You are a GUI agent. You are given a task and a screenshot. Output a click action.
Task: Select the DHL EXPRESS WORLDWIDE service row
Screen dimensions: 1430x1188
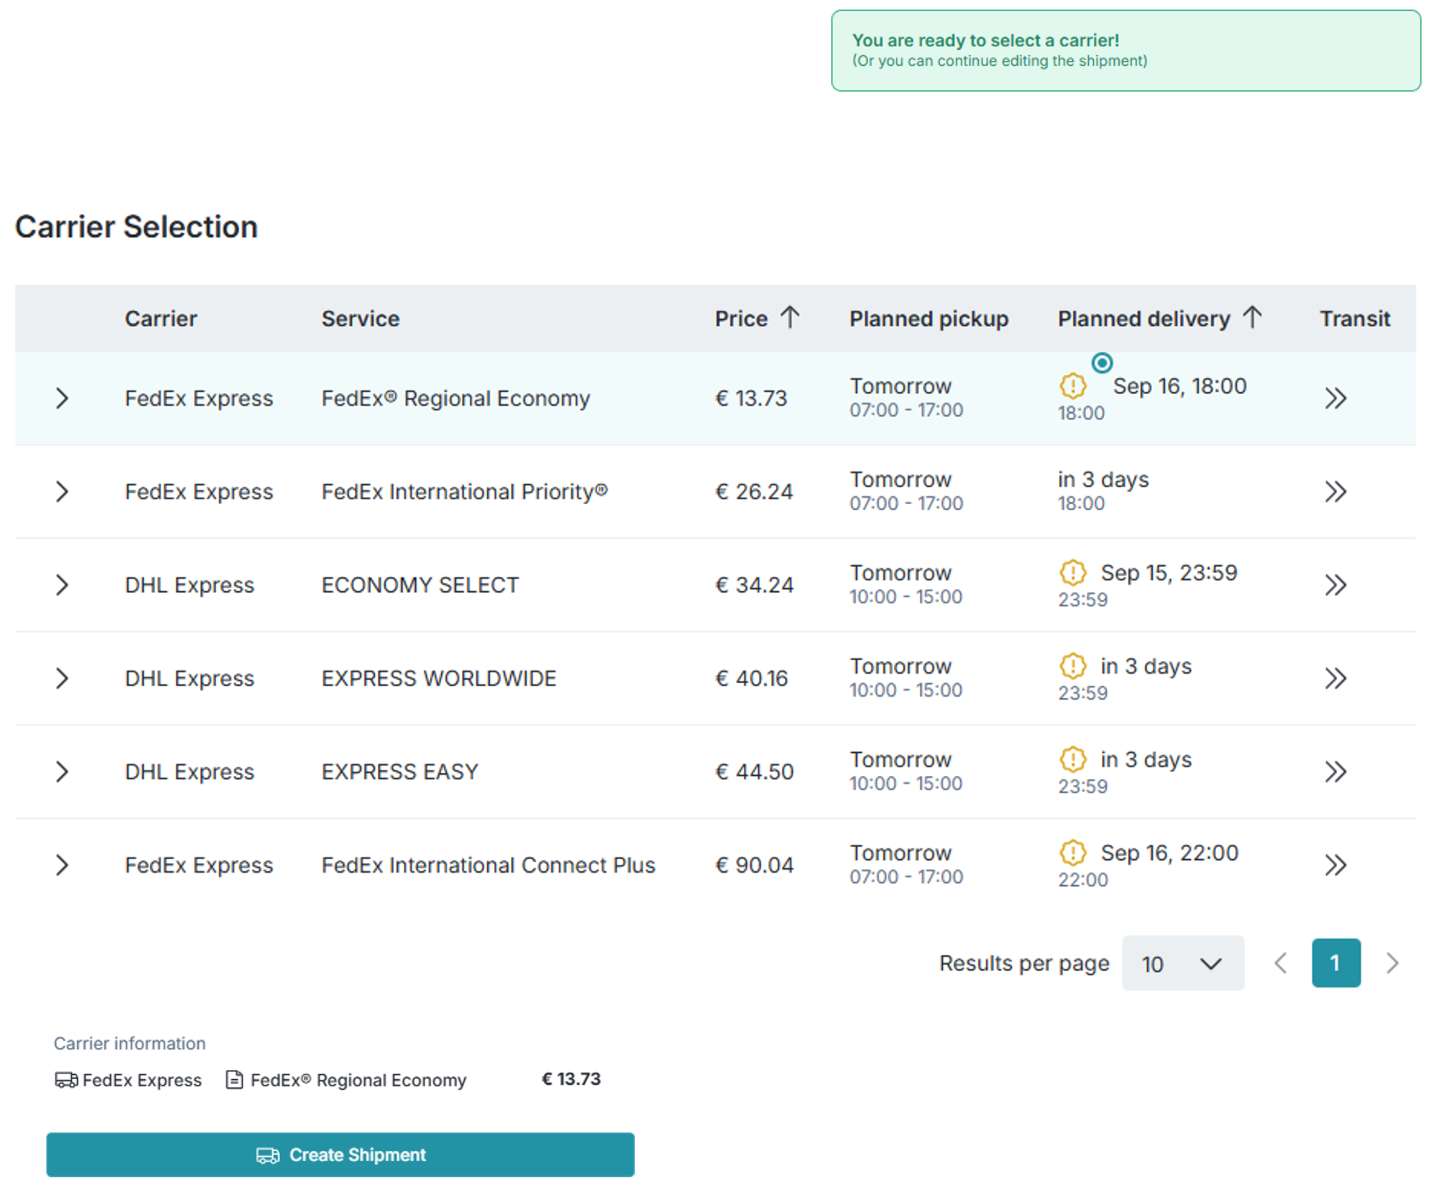pyautogui.click(x=439, y=678)
